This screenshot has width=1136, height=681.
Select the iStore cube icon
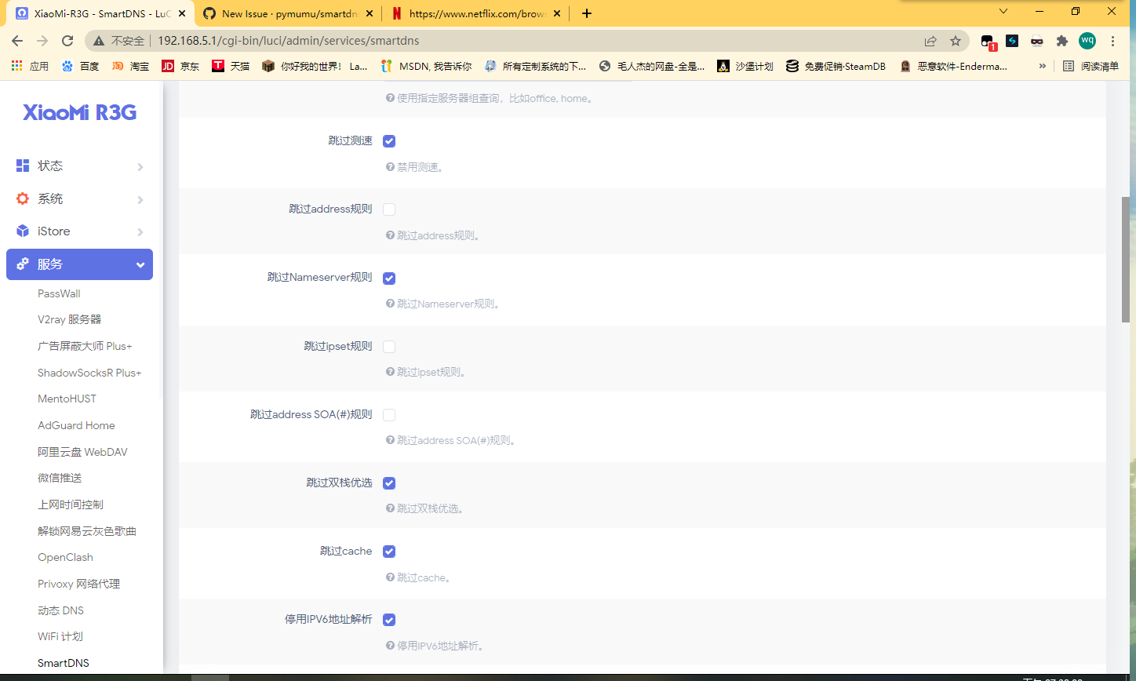[x=22, y=231]
